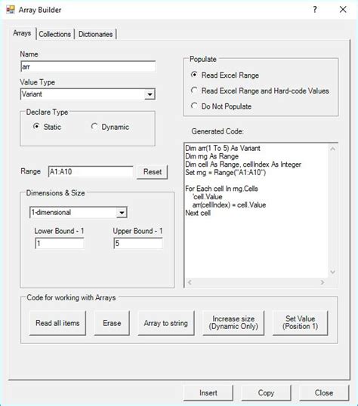The image size is (358, 406).
Task: Click the horizontal scrollbar right arrow
Action: tap(323, 282)
